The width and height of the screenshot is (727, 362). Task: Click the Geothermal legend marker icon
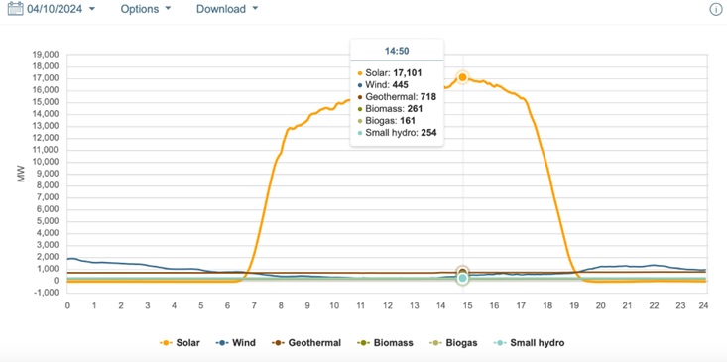tap(278, 343)
